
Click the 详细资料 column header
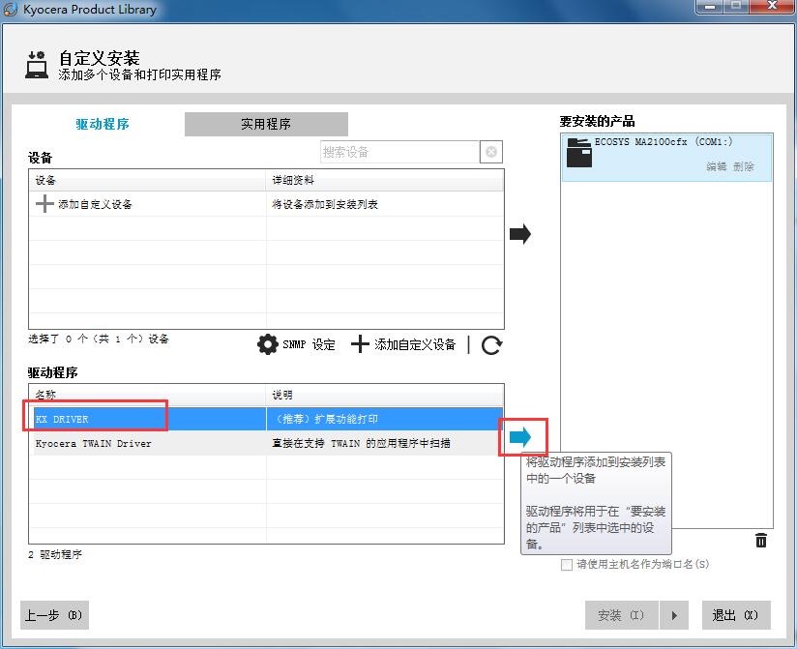tap(385, 180)
